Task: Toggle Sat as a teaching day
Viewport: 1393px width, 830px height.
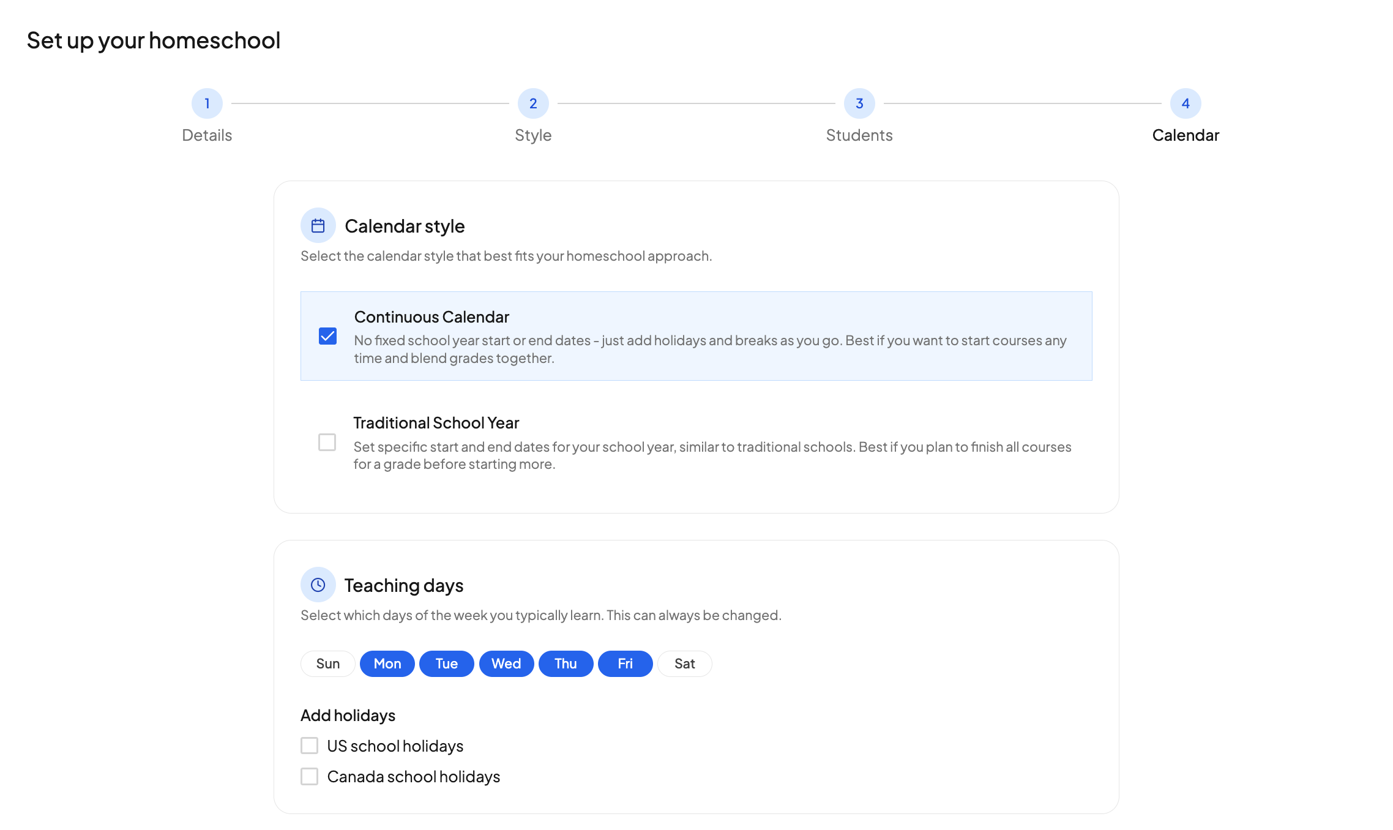Action: pos(684,664)
